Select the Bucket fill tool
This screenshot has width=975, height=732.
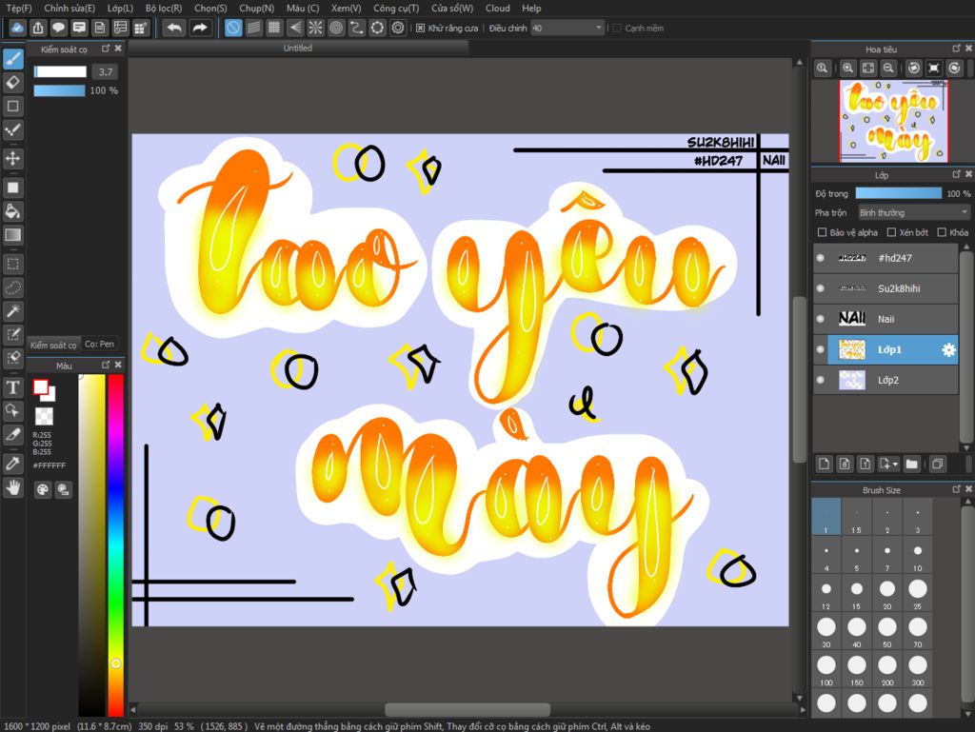(x=13, y=211)
